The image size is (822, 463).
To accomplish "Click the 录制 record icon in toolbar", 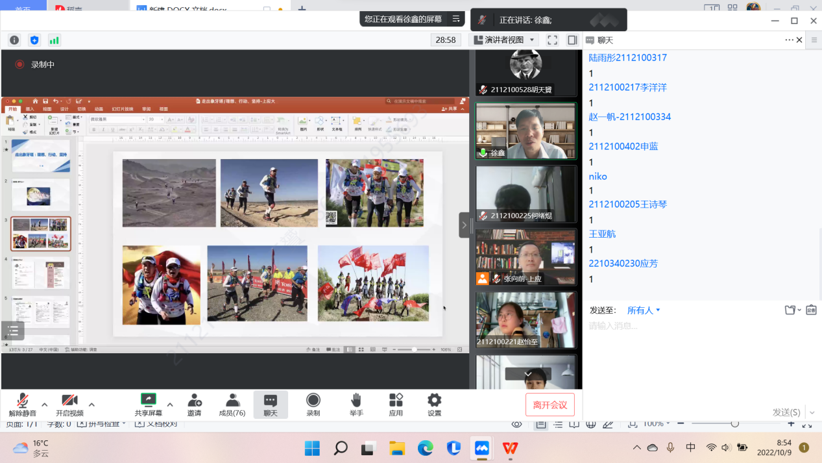I will coord(313,405).
